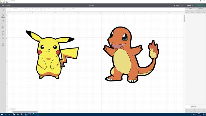Screen dimensions: 206x116
Task: Click the linetype color pen swatch
Action: pyautogui.click(x=21, y=10)
